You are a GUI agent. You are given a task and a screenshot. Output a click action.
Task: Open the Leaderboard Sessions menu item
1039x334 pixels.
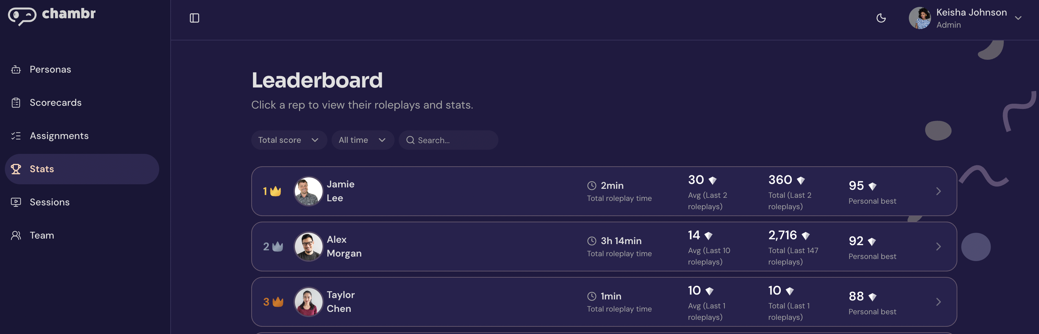click(49, 202)
